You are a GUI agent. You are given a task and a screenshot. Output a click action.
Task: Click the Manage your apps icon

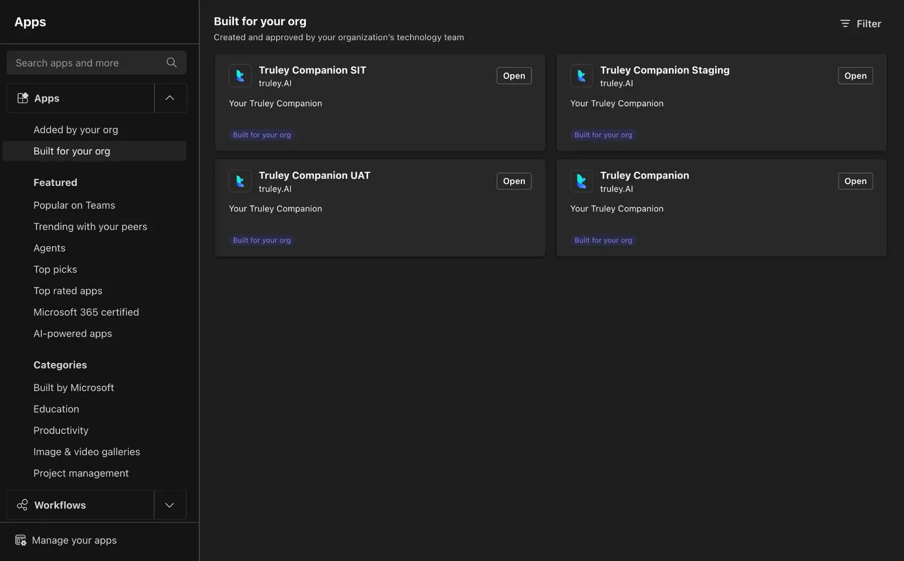21,540
